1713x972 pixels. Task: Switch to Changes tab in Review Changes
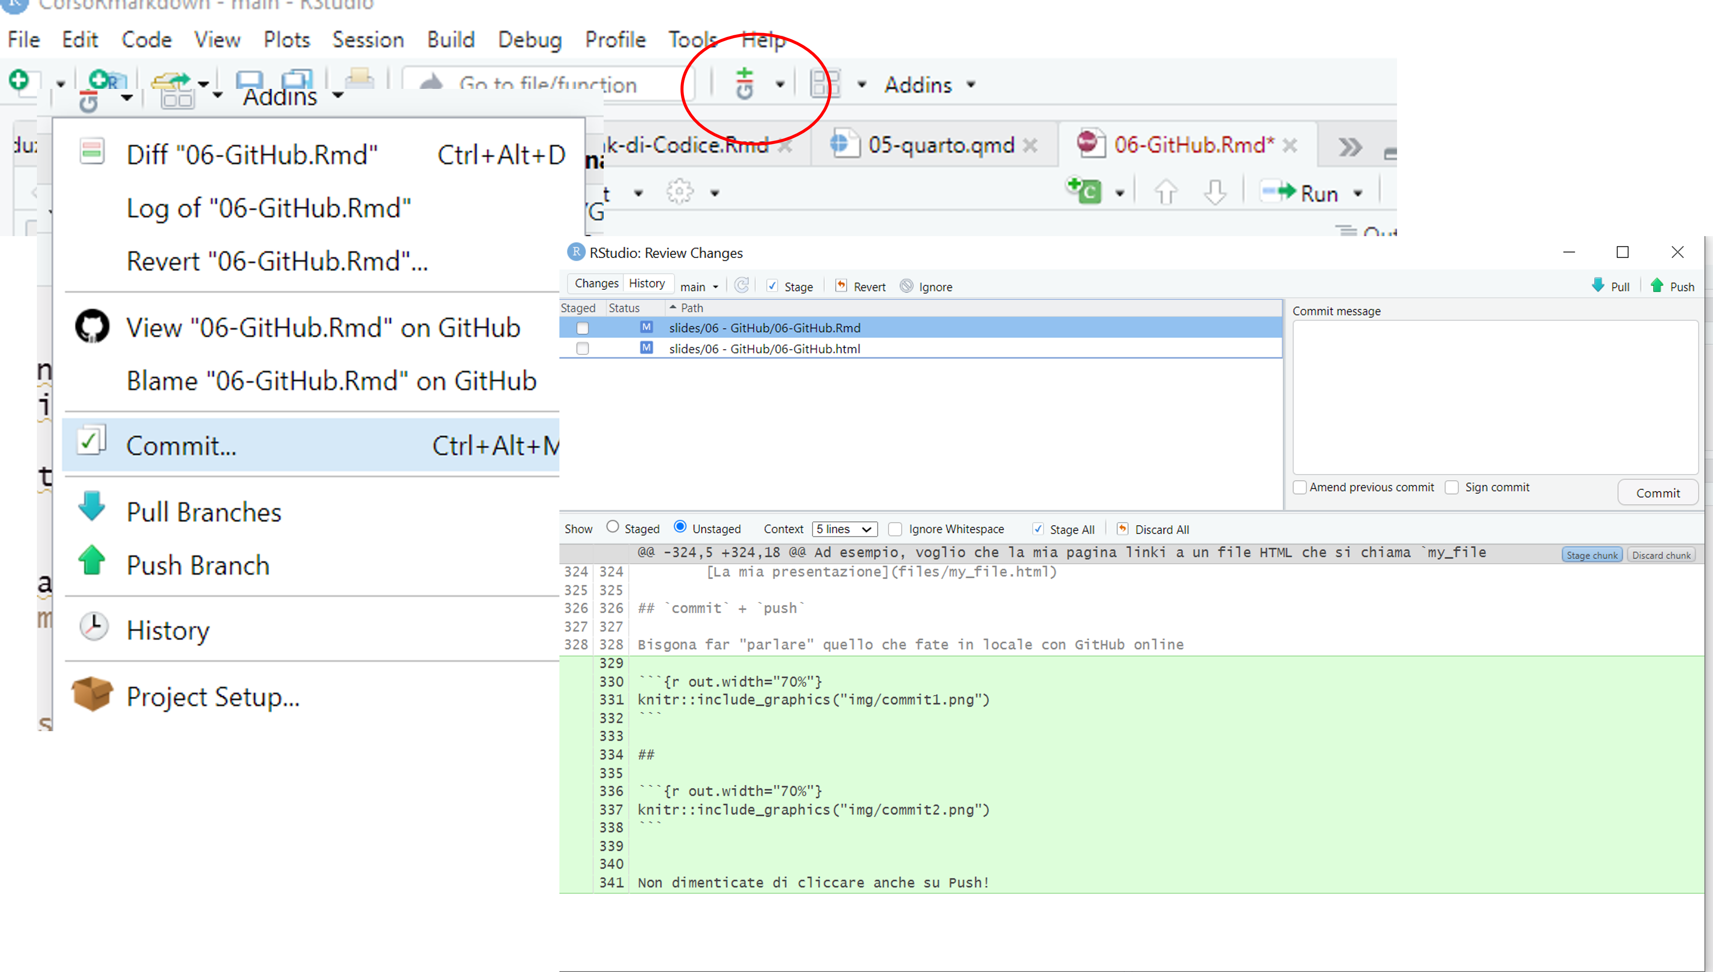tap(596, 284)
